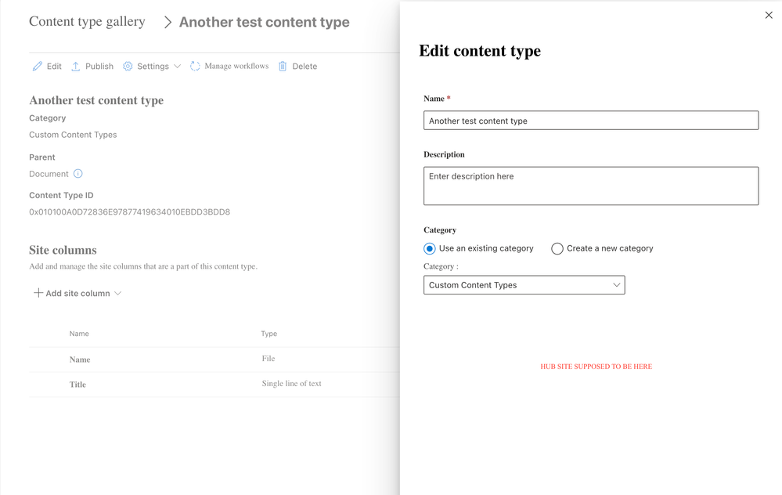Click the Name text field
This screenshot has height=495, width=782.
coord(590,121)
